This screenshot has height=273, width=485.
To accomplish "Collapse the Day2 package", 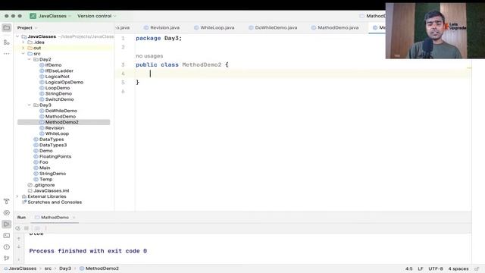I will click(30, 59).
